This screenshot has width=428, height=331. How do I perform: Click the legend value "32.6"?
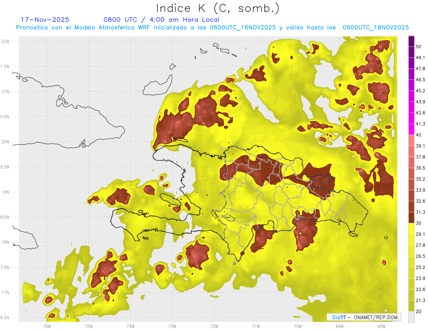pyautogui.click(x=420, y=201)
